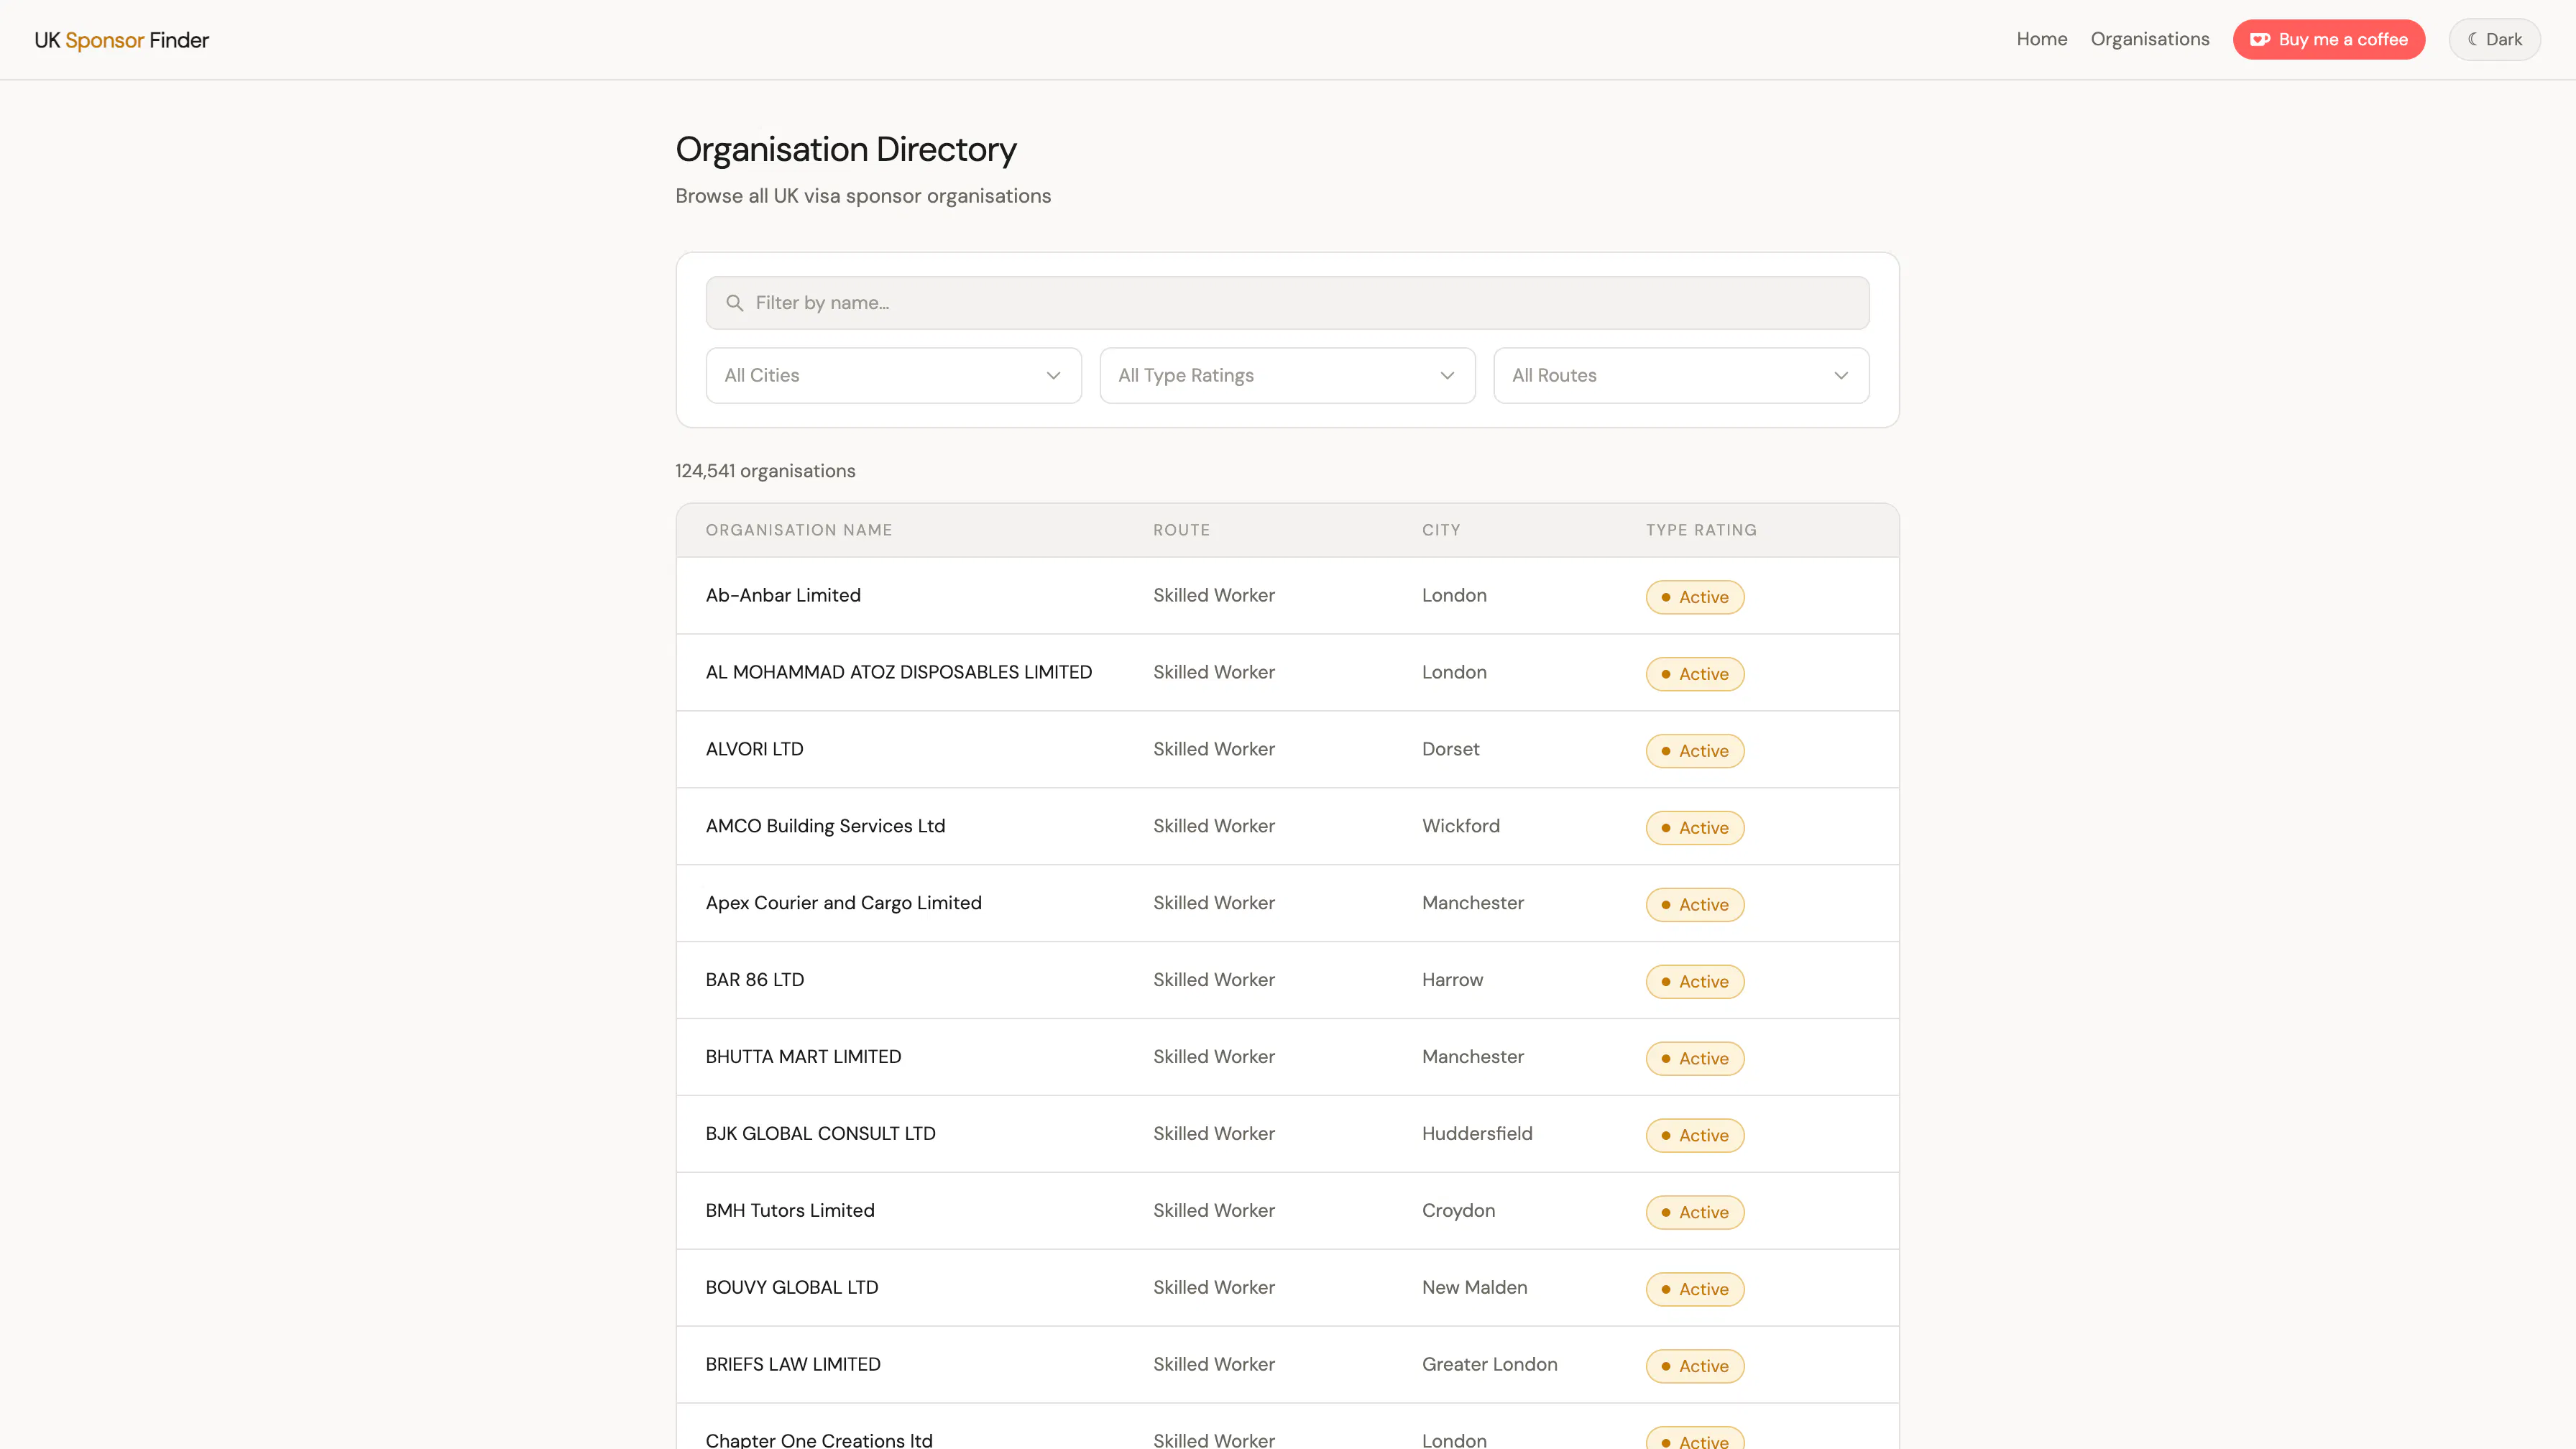The height and width of the screenshot is (1449, 2576).
Task: Select ALVORI LTD organisation
Action: click(1287, 750)
